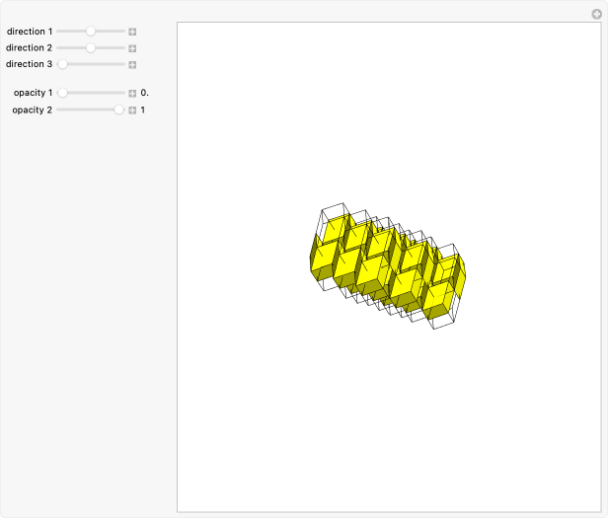Expand direction 2 slider controls with plus icon
The width and height of the screenshot is (608, 519).
coord(132,47)
